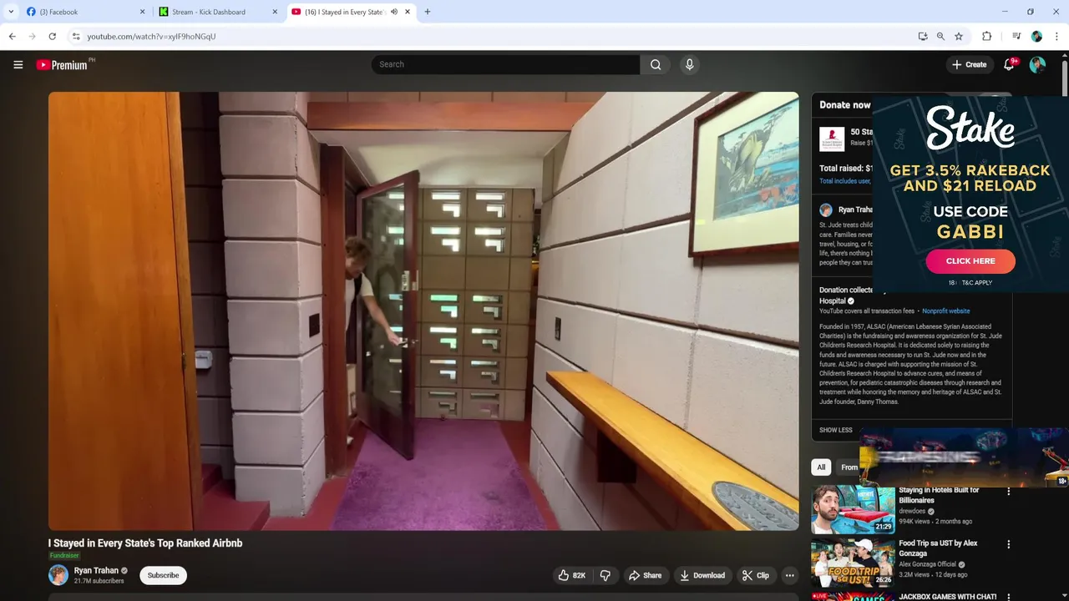1069x601 pixels.
Task: Click 'Food Trip sa UST by Alex Gonzaga' title
Action: (x=938, y=548)
